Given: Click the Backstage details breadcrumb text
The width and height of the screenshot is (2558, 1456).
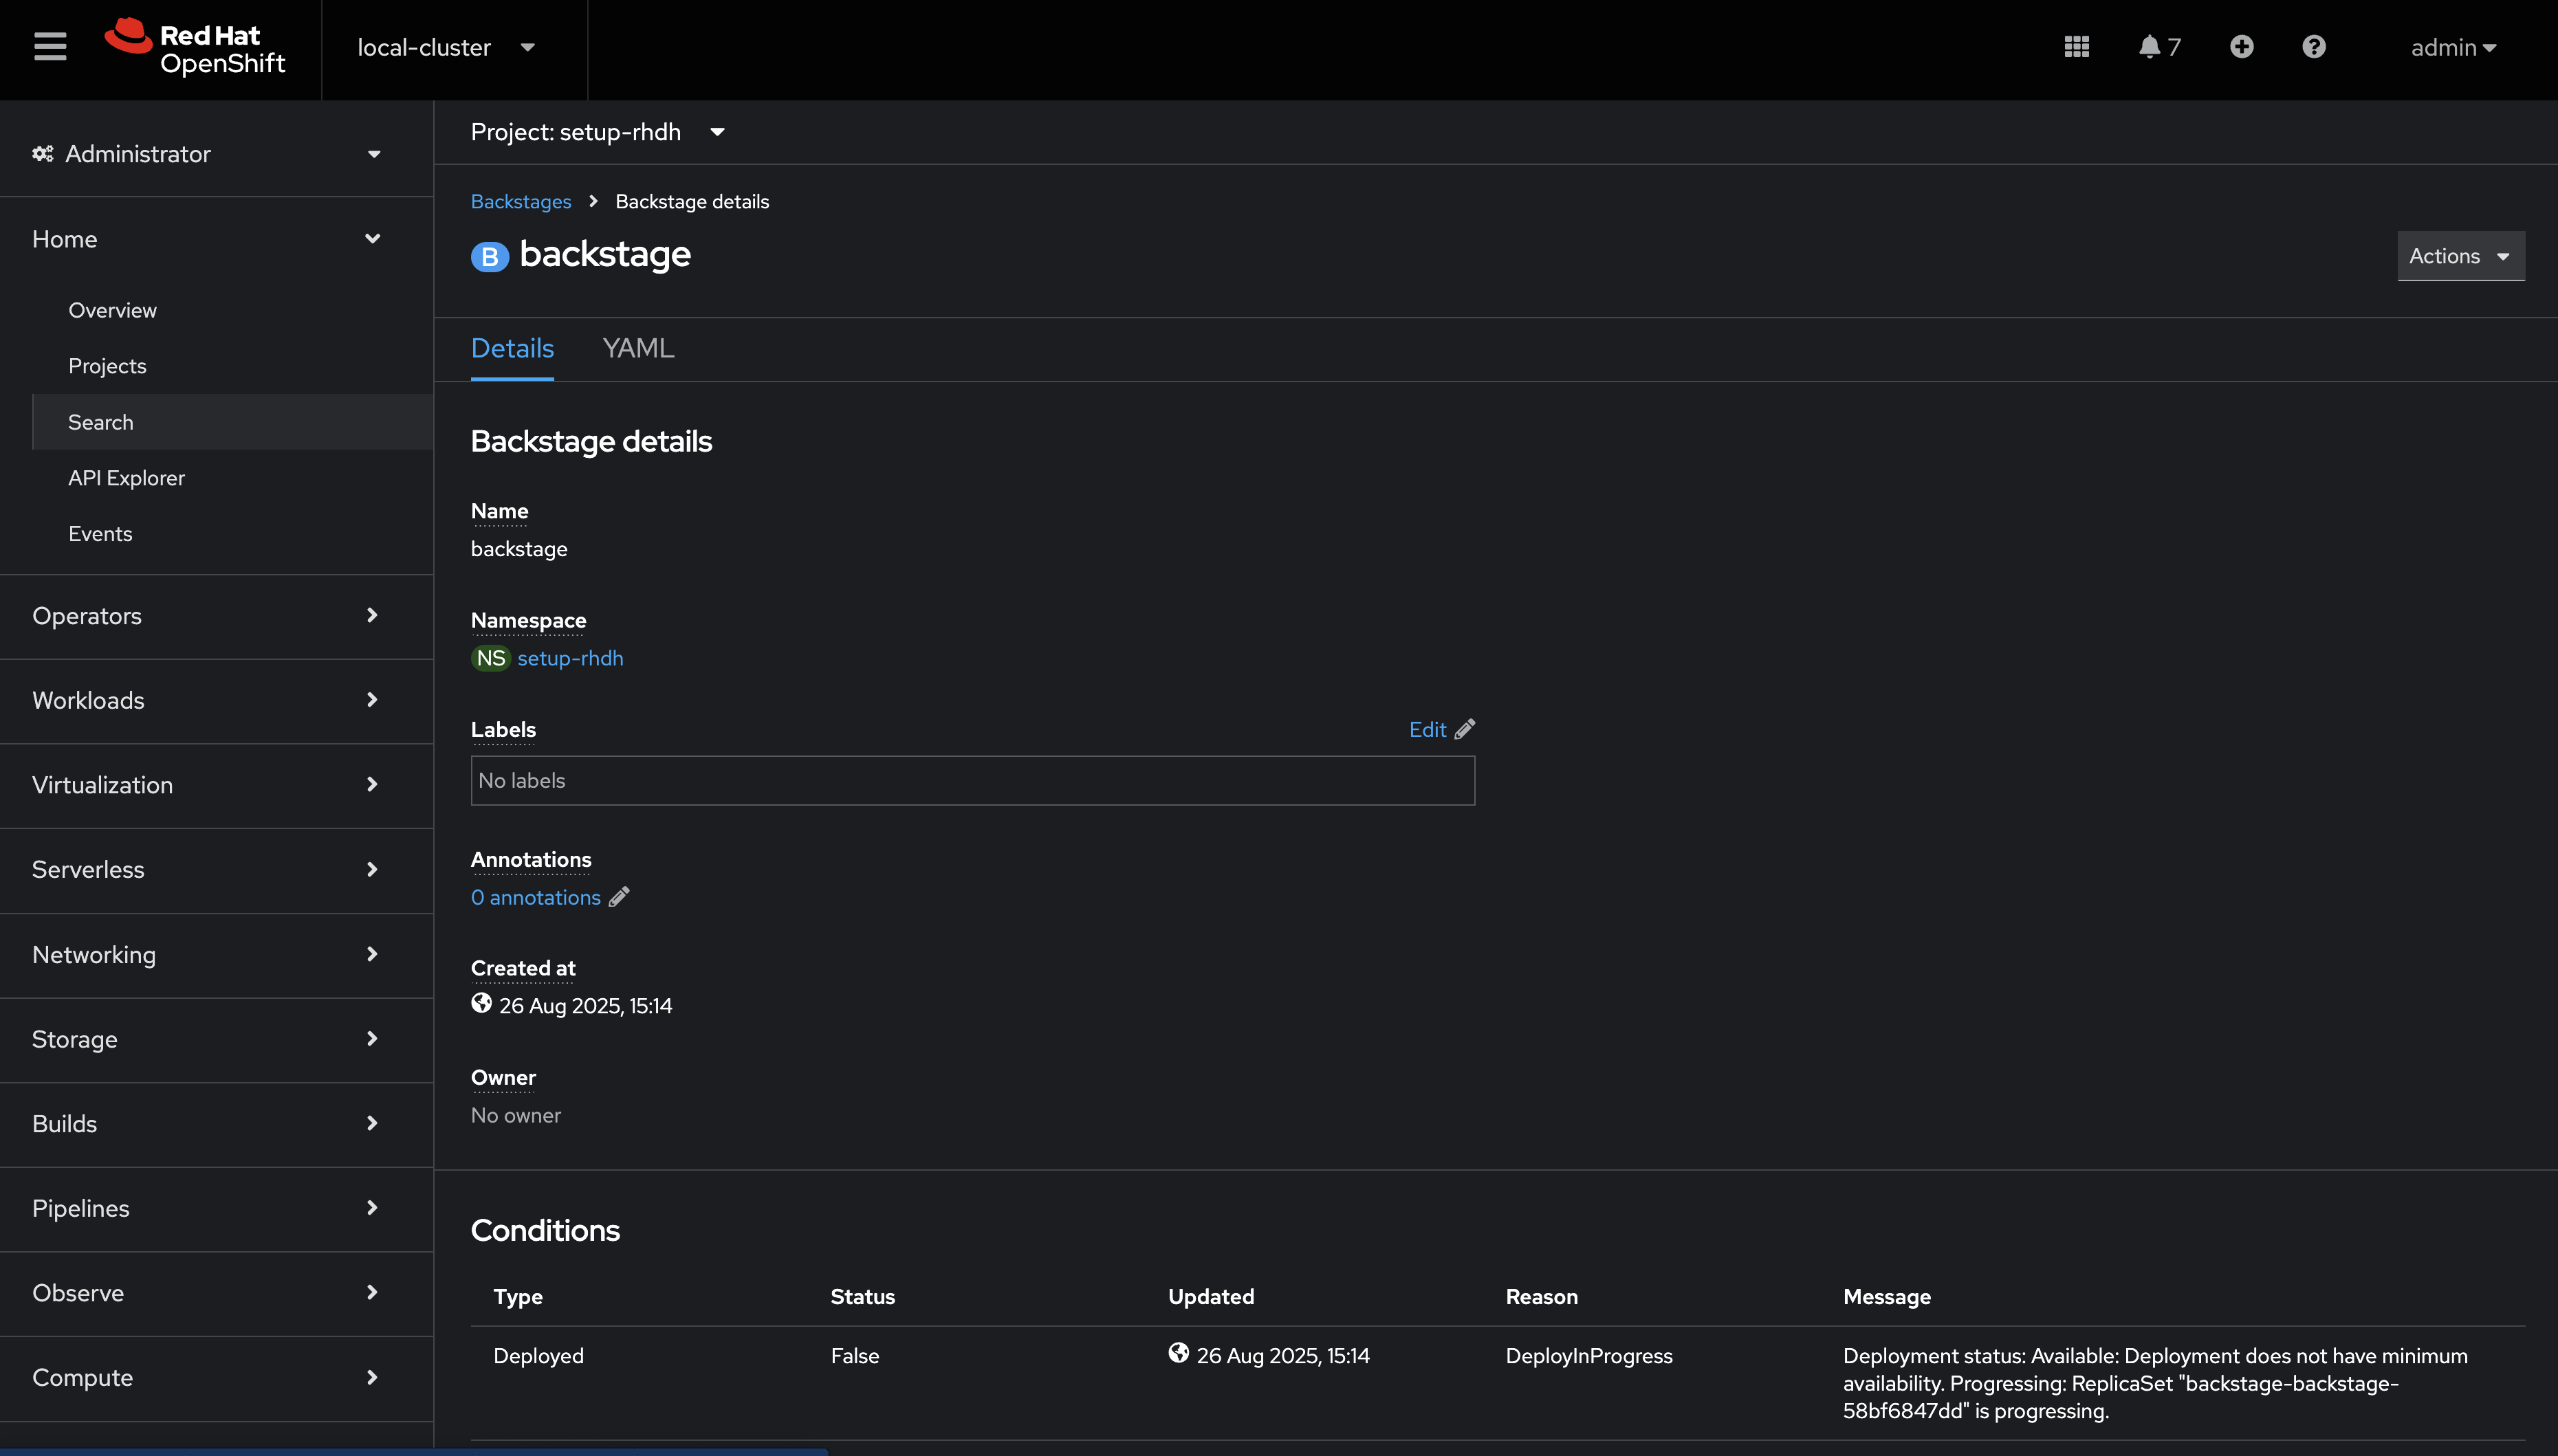Looking at the screenshot, I should click(692, 201).
